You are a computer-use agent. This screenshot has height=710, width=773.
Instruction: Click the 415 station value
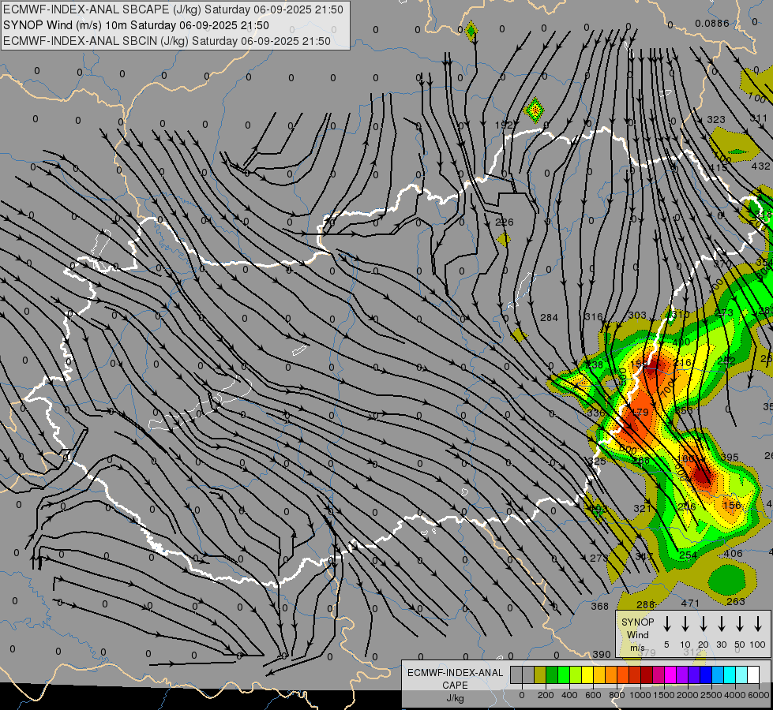[x=718, y=167]
